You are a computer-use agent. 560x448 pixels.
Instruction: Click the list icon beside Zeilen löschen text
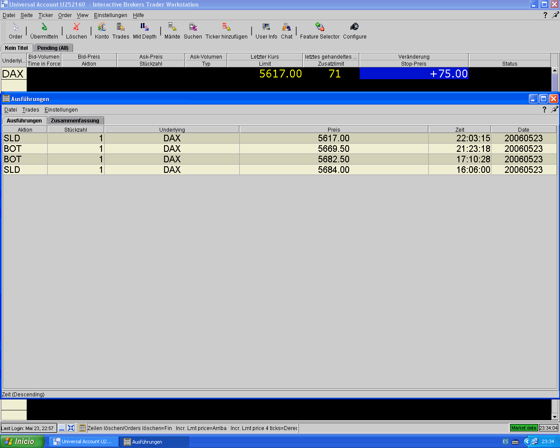(x=82, y=428)
